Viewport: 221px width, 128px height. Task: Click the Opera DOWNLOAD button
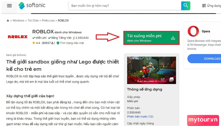pyautogui.click(x=204, y=58)
